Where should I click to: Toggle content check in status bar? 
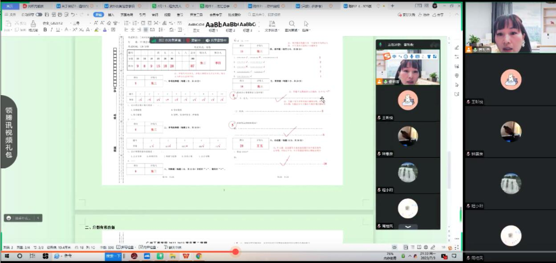149,247
